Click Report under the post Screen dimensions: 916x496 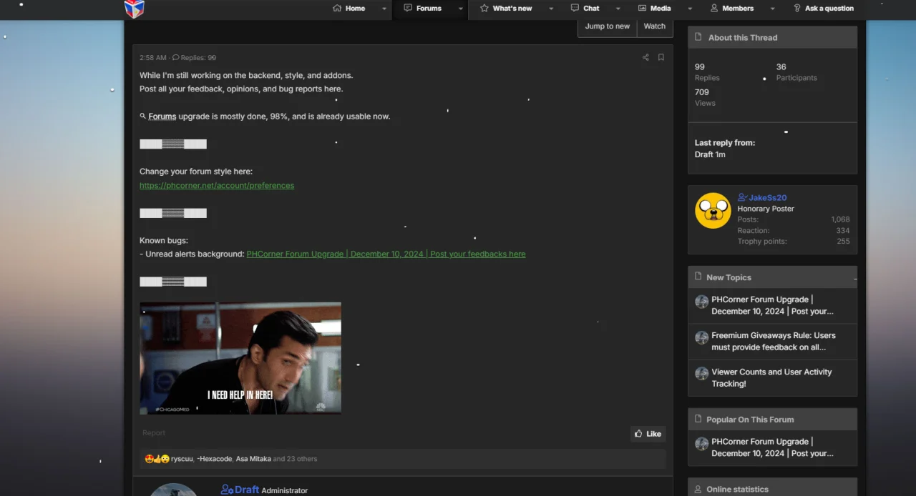[x=154, y=433]
